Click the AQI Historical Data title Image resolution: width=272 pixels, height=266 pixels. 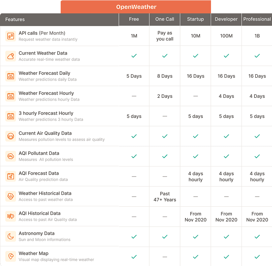(39, 213)
